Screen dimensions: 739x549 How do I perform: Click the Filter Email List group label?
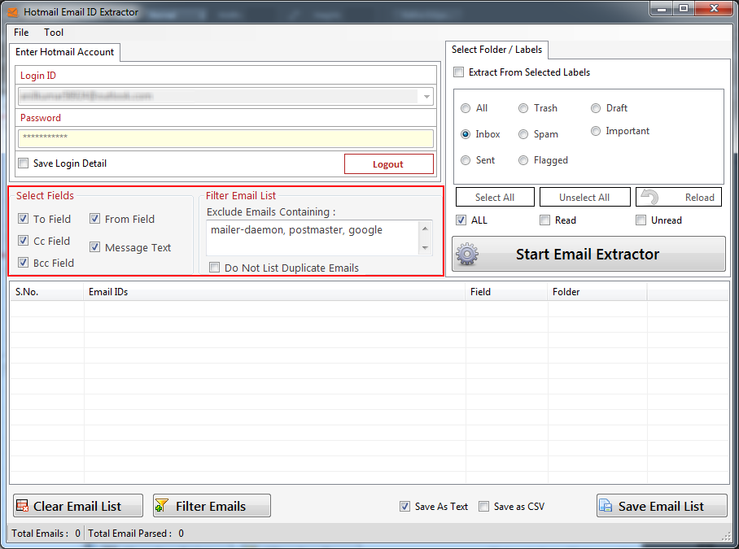tap(241, 195)
